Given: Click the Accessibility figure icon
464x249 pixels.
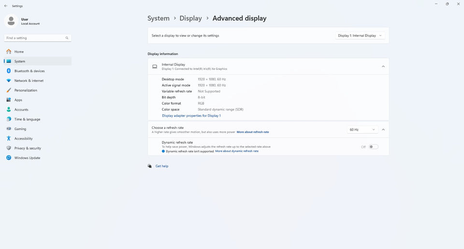Looking at the screenshot, I should click(x=9, y=138).
